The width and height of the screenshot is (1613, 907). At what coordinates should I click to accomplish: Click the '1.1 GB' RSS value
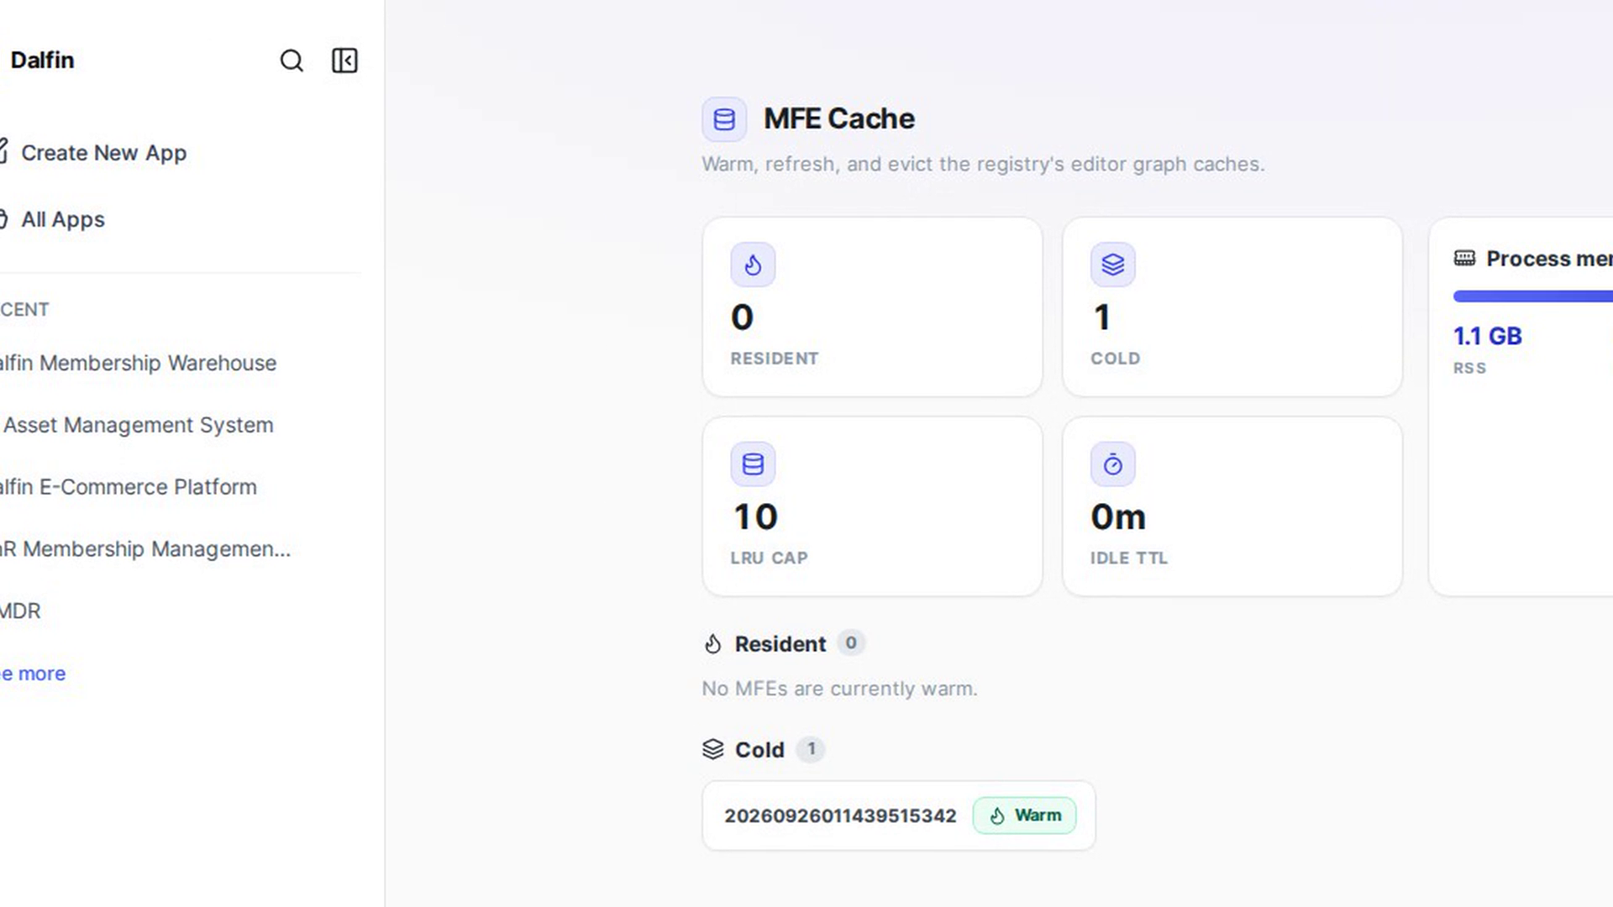(1487, 336)
